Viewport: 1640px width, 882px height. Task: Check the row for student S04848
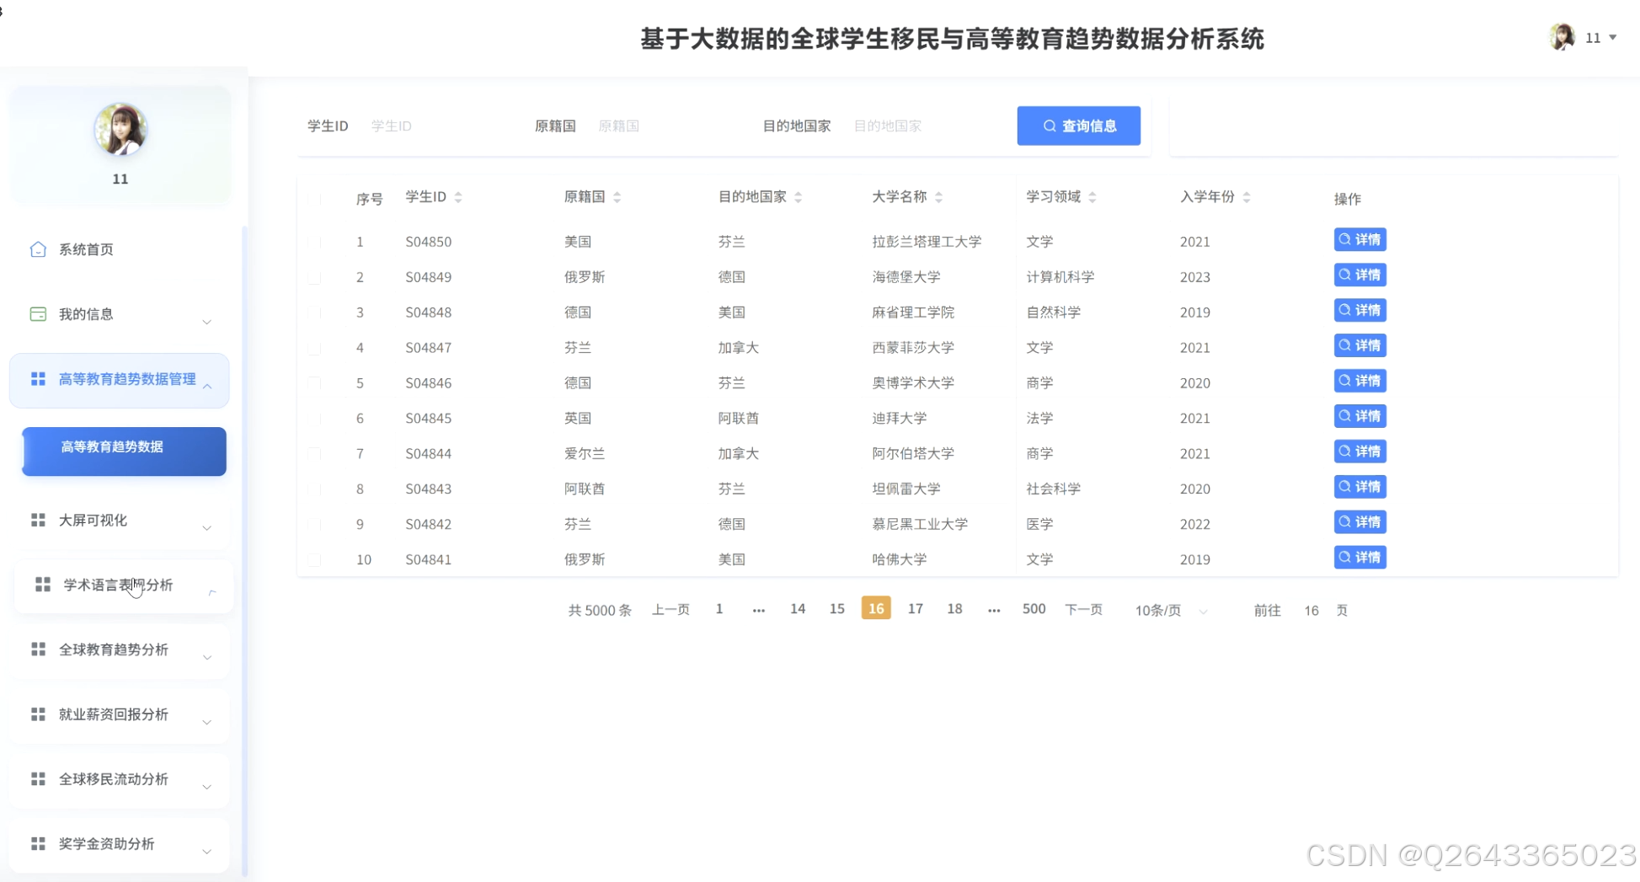pos(314,313)
